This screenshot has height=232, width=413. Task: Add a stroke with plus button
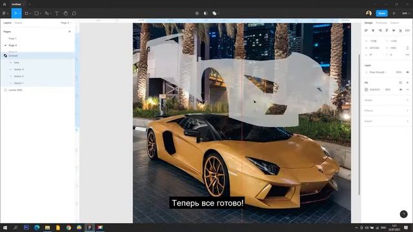407,101
